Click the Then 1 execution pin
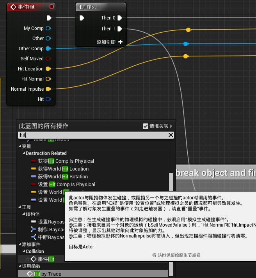This screenshot has height=278, width=256. [x=120, y=29]
